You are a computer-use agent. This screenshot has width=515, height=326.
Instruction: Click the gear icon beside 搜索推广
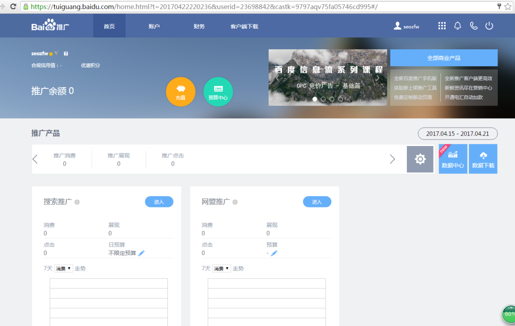[77, 202]
